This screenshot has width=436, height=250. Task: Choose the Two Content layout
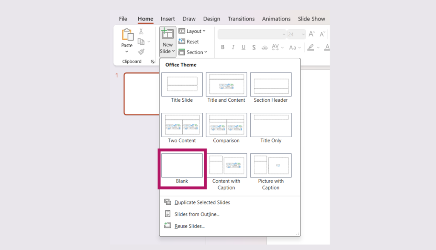182,128
